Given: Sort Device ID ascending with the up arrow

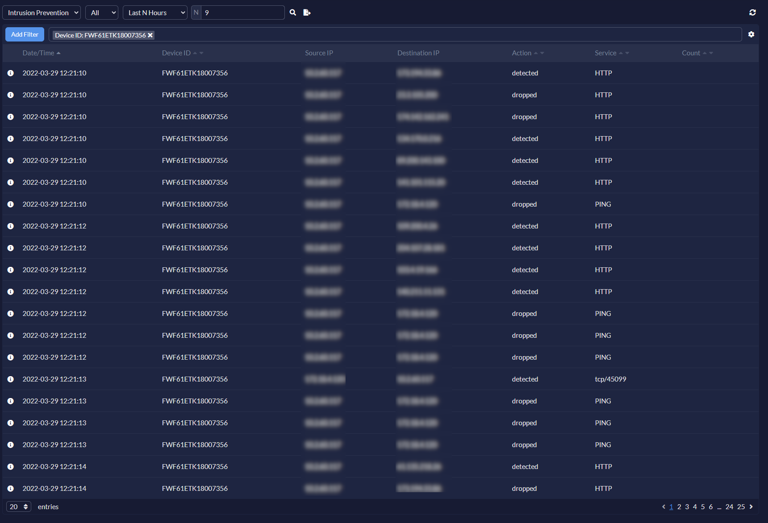Looking at the screenshot, I should click(195, 53).
